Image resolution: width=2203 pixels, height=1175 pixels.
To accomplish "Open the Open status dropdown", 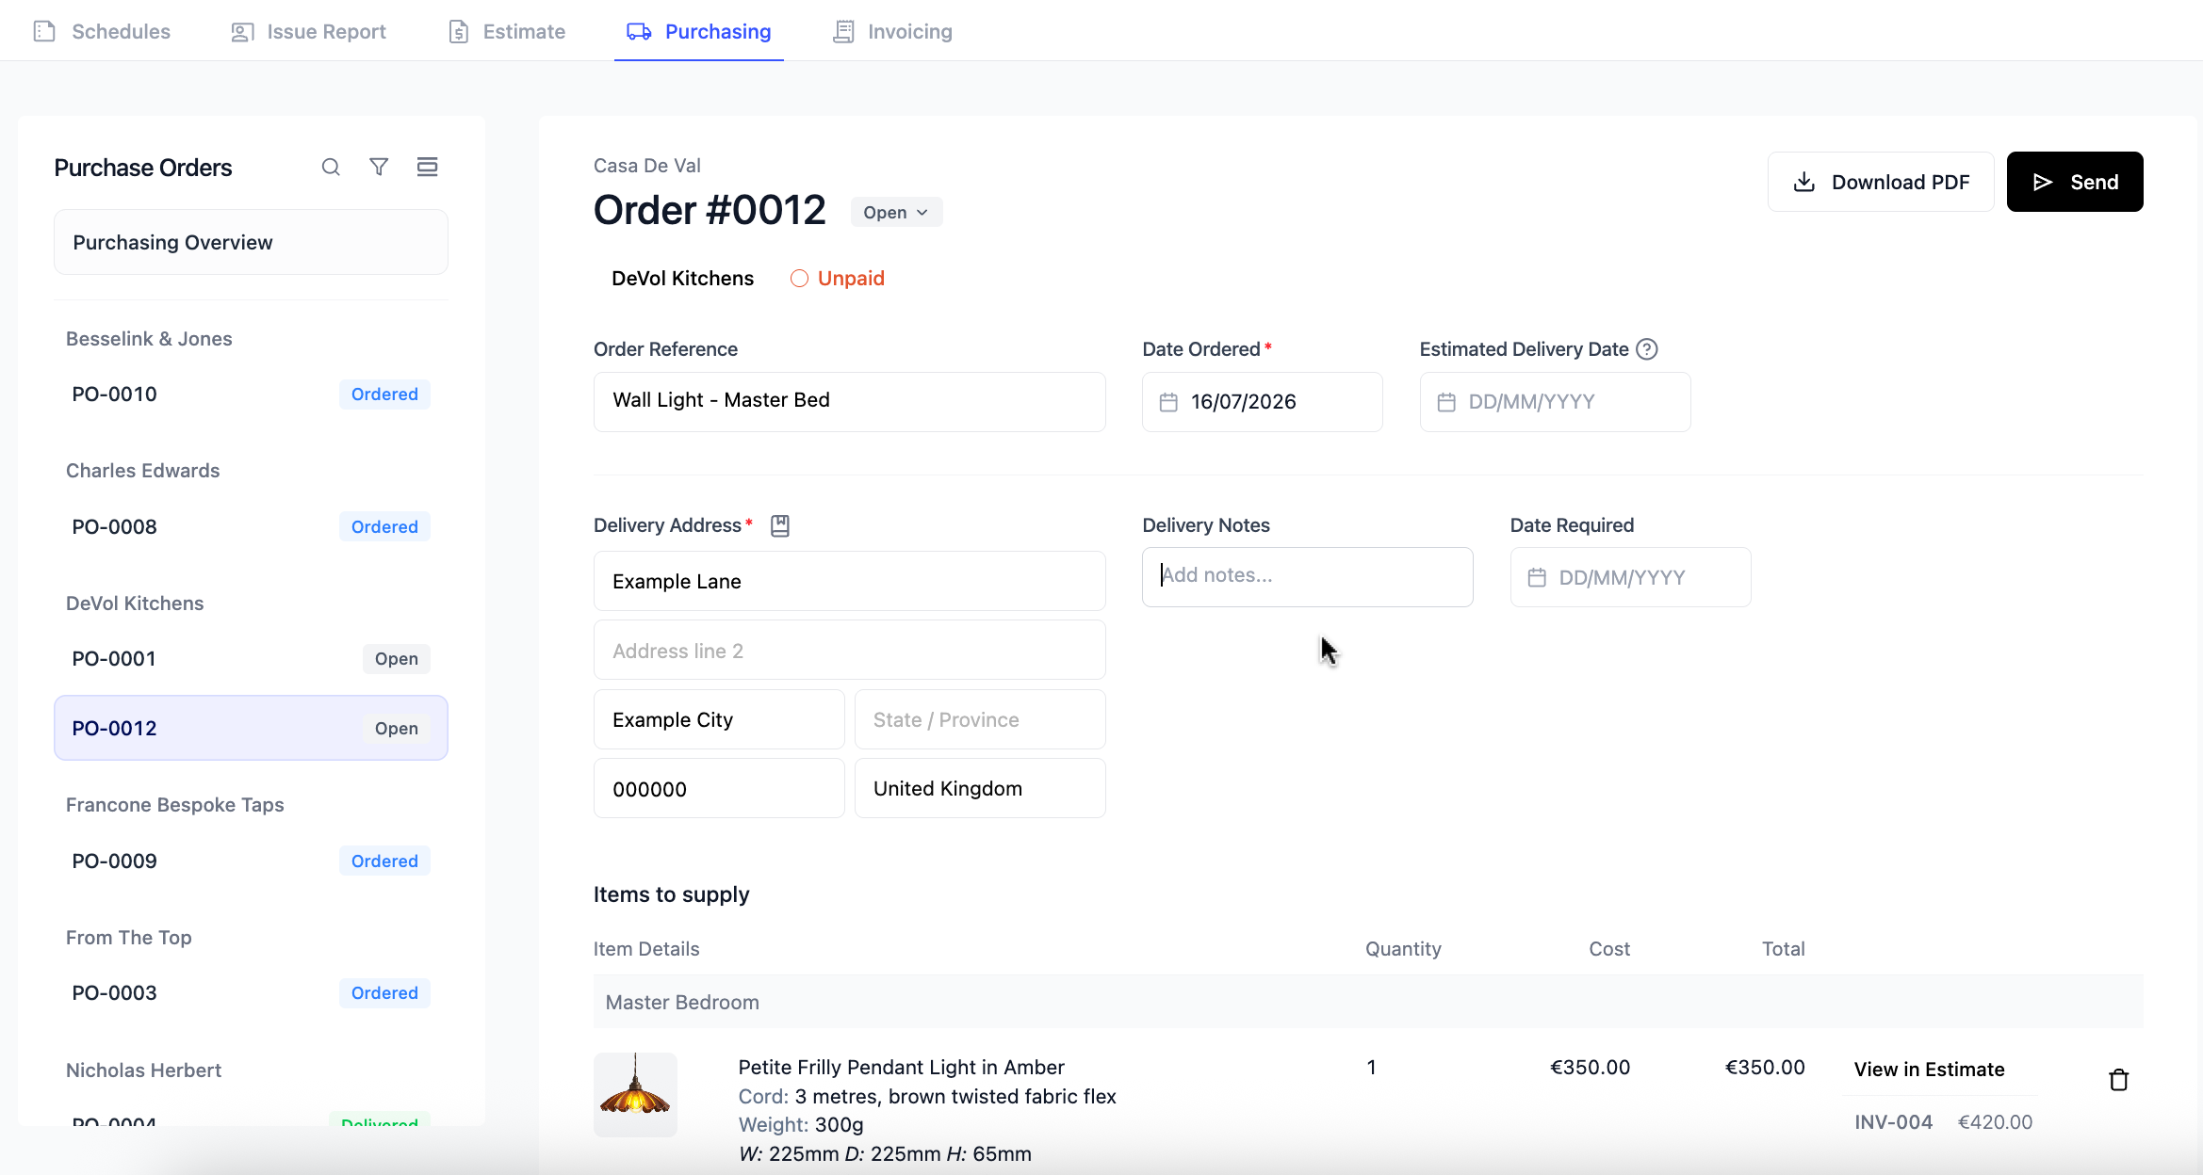I will tap(896, 213).
